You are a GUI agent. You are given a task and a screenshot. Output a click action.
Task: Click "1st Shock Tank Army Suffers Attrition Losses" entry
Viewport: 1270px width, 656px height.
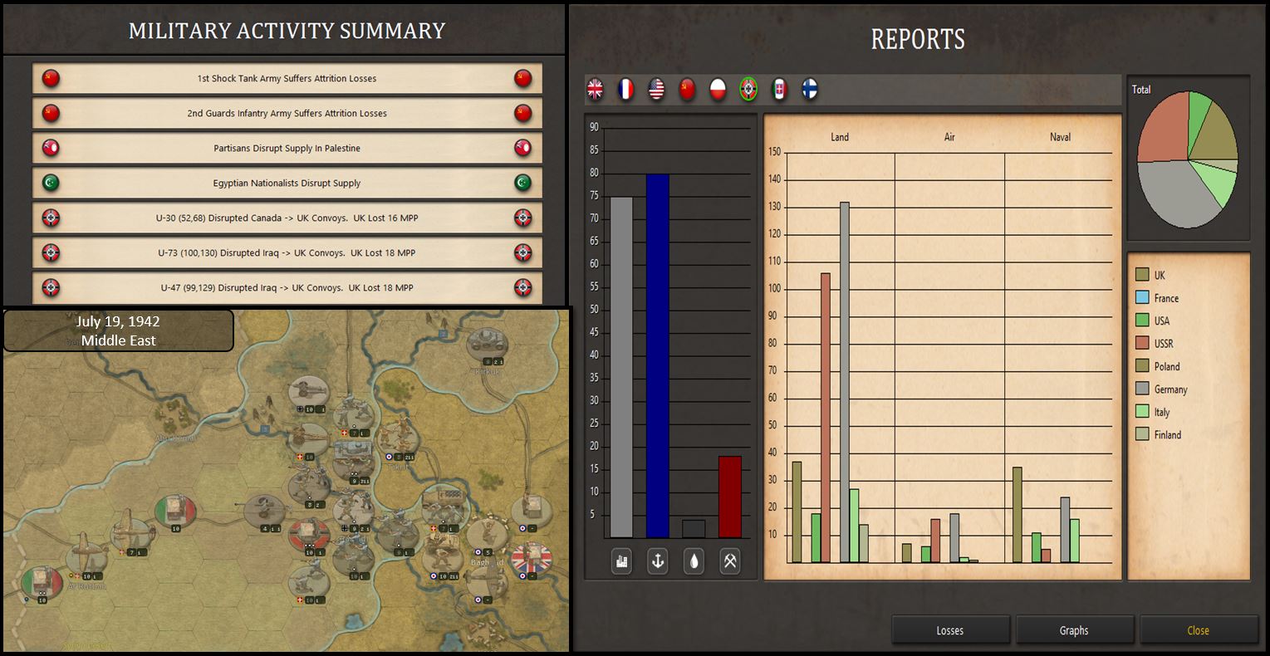click(287, 79)
